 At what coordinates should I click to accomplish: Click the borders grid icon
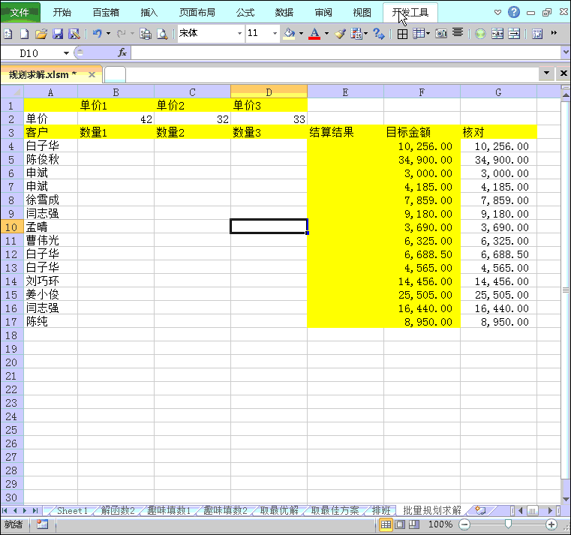pyautogui.click(x=402, y=34)
